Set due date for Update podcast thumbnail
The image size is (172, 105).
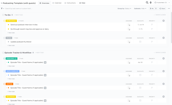tap(140, 42)
